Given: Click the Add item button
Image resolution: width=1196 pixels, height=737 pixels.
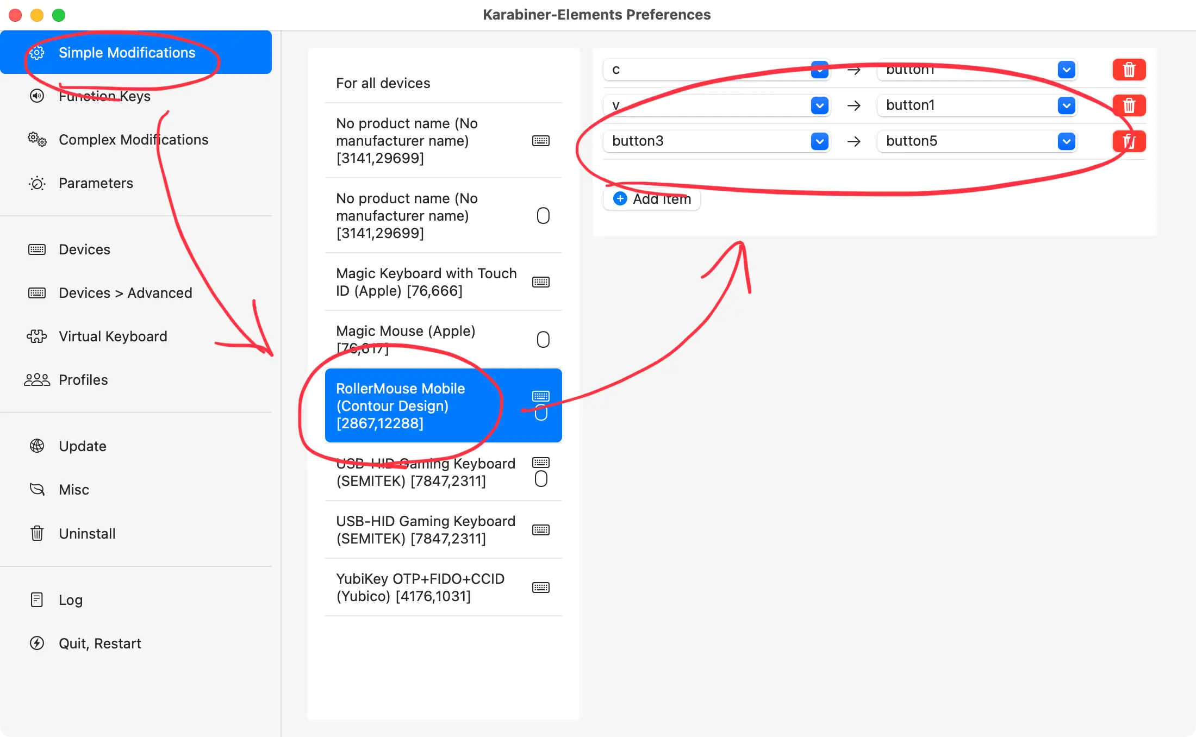Looking at the screenshot, I should coord(652,199).
